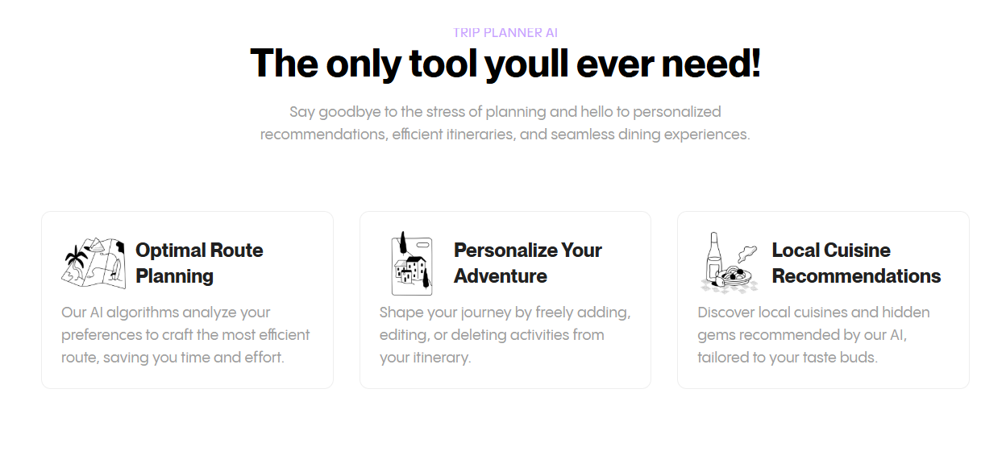Open the Optimal Route Planning heading

pos(199,263)
